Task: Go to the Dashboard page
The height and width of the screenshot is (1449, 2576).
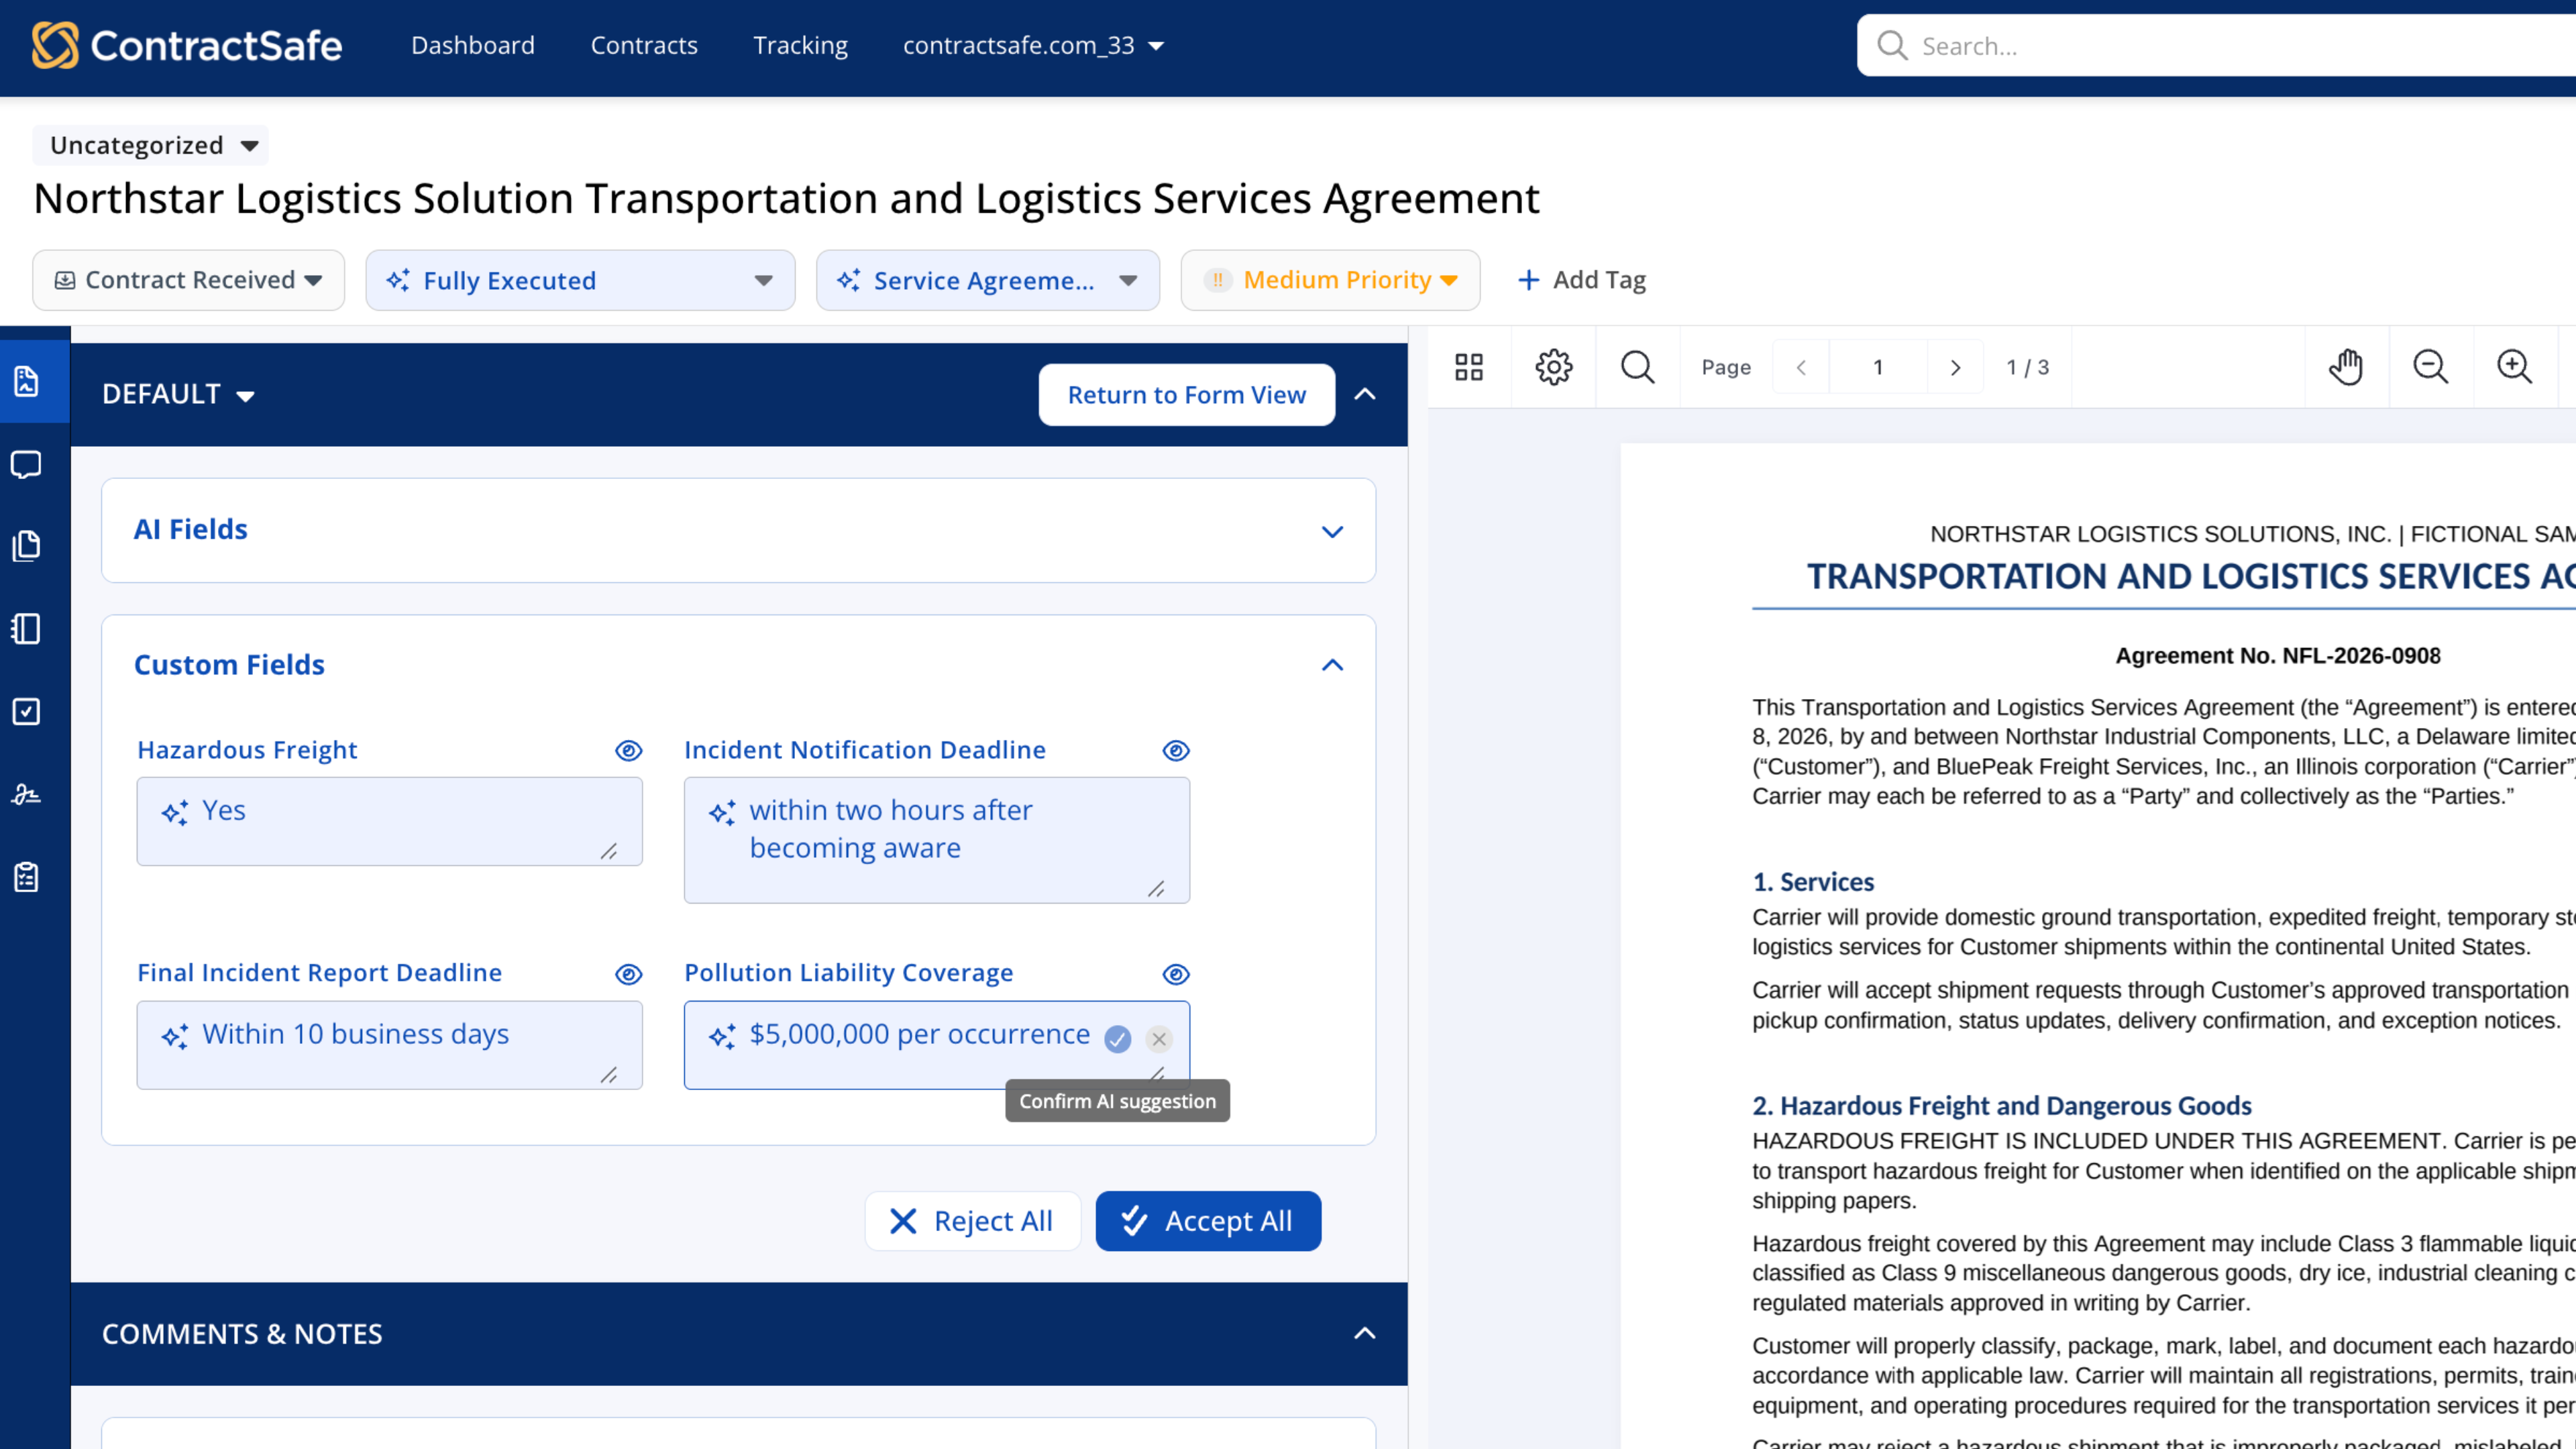Action: click(x=473, y=46)
